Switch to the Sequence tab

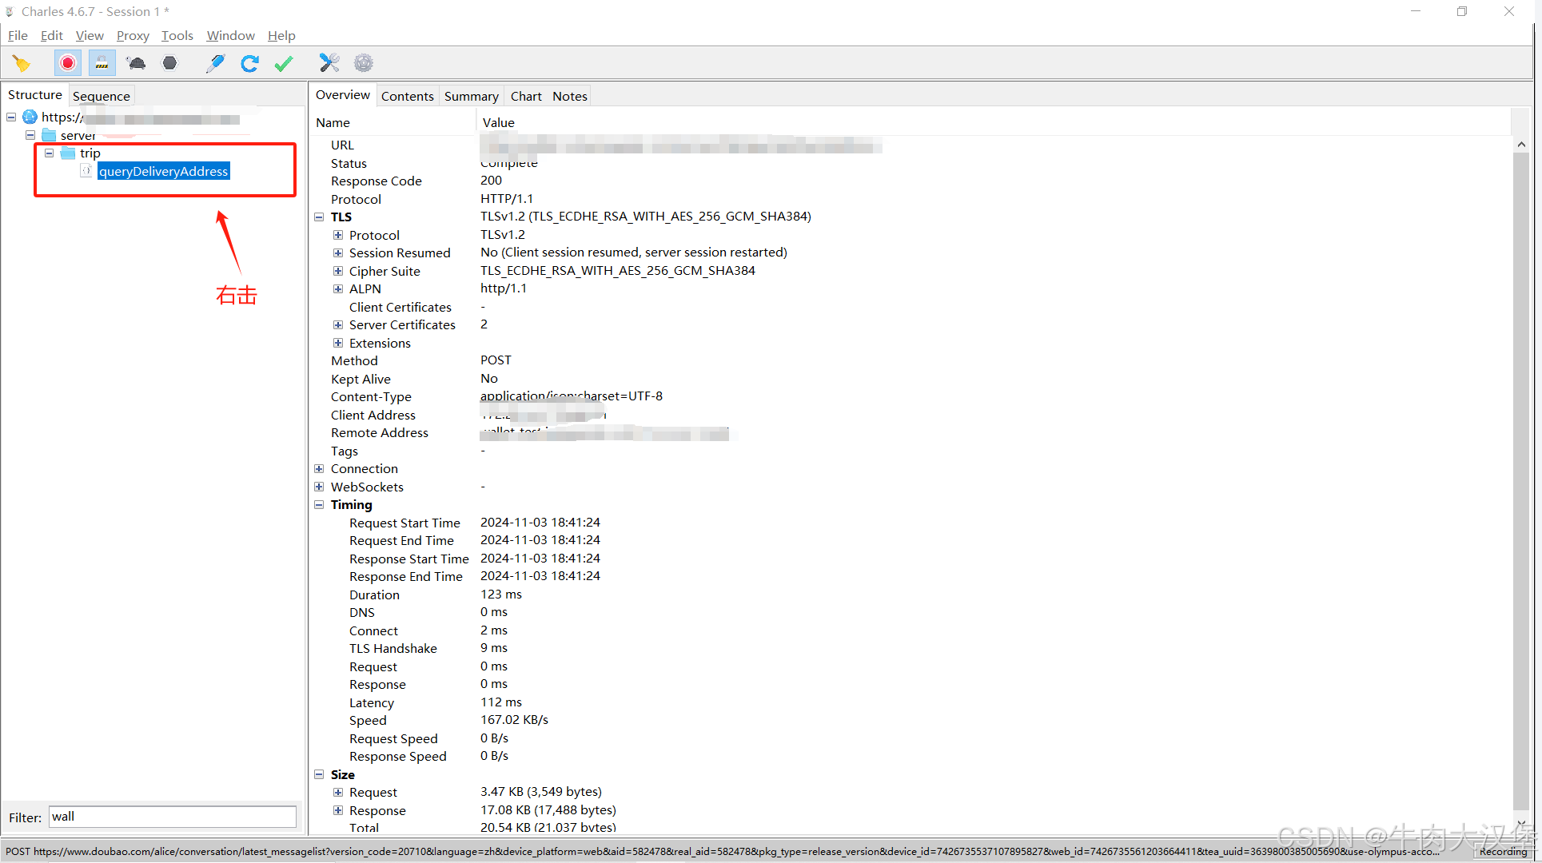[101, 96]
